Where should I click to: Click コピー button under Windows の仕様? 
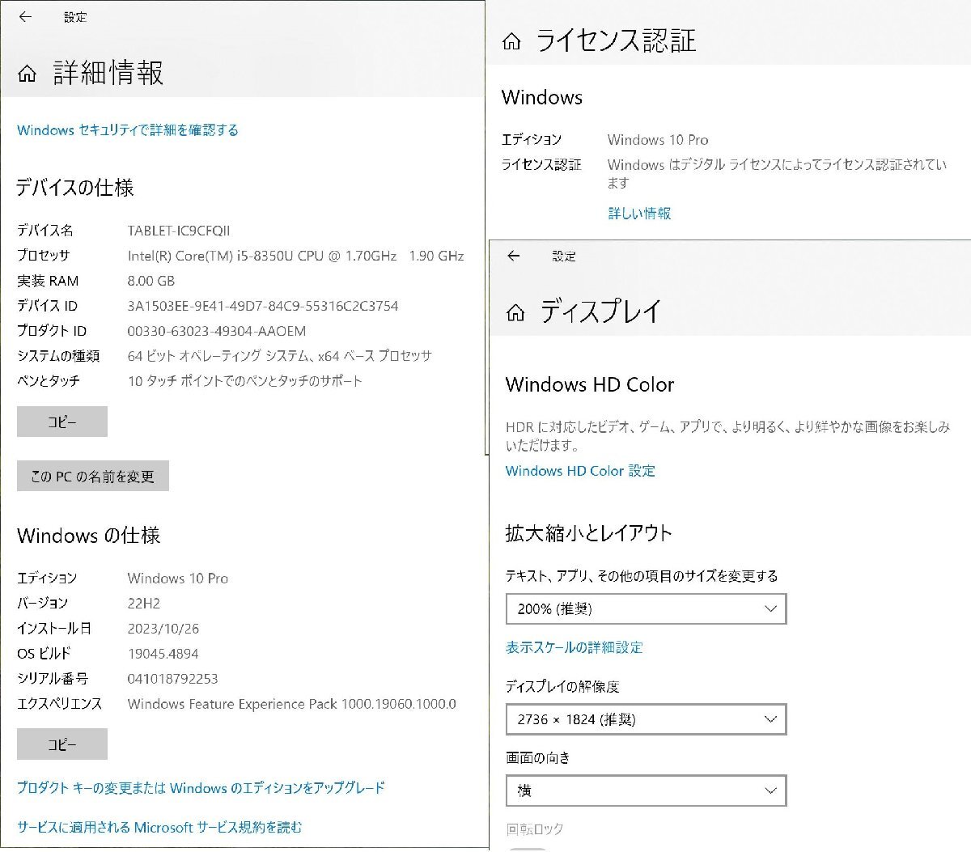pyautogui.click(x=62, y=744)
